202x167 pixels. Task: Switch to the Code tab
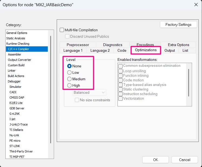tap(122, 50)
